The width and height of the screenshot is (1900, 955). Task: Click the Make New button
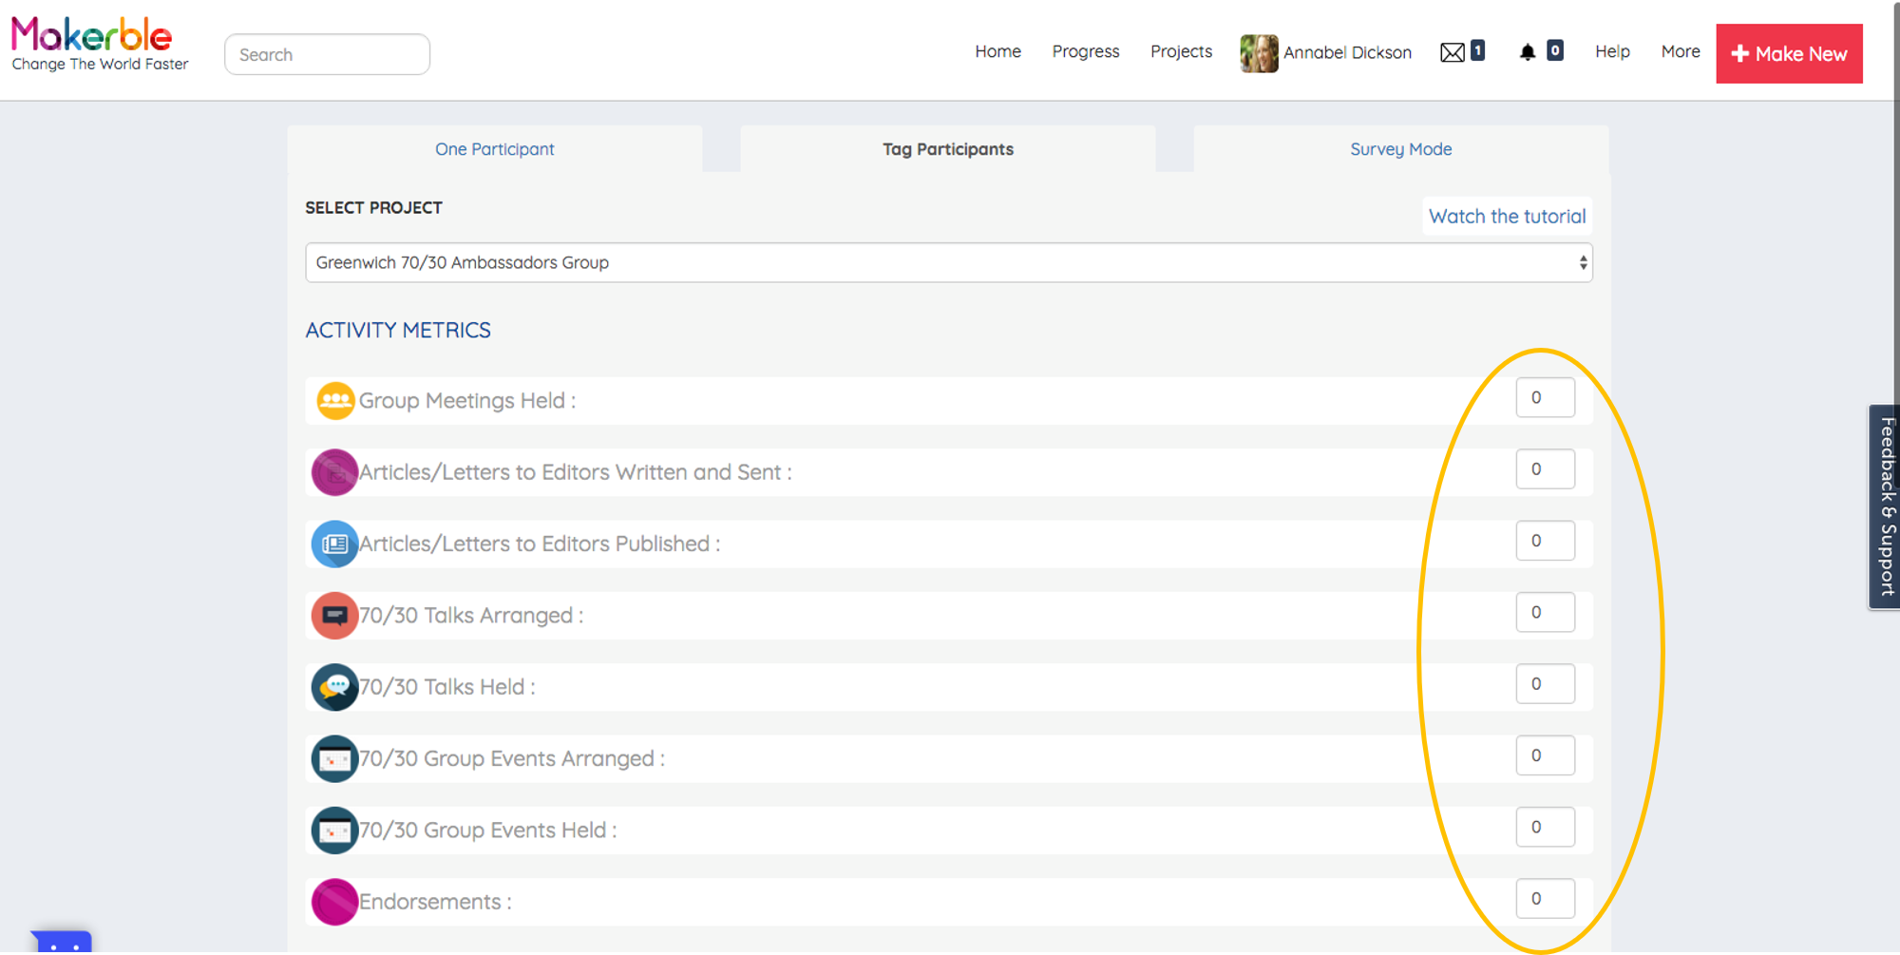pos(1789,53)
